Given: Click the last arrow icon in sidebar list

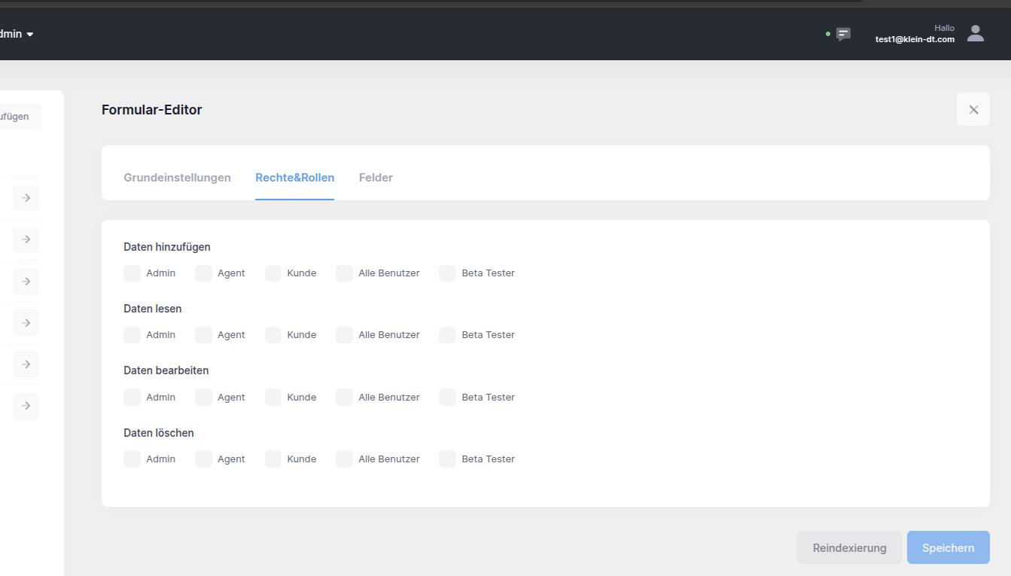Looking at the screenshot, I should pos(26,406).
